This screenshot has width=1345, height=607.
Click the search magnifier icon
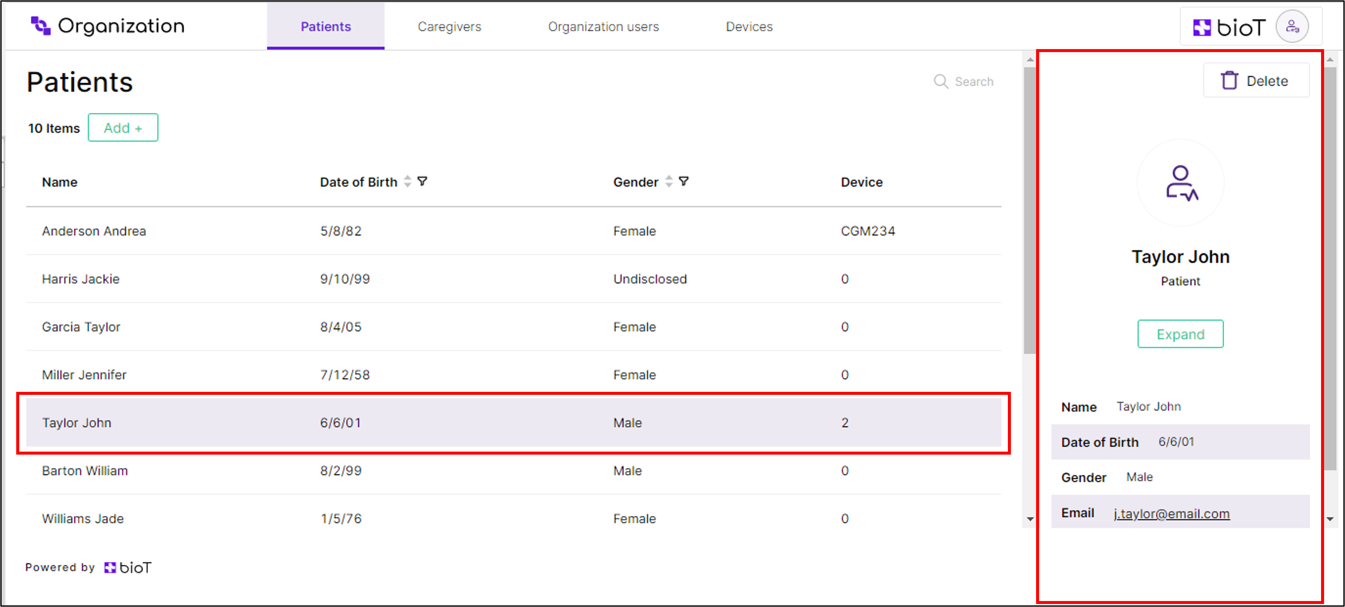pyautogui.click(x=940, y=82)
